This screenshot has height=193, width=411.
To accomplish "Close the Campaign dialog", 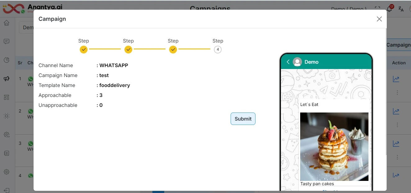I will [x=379, y=19].
